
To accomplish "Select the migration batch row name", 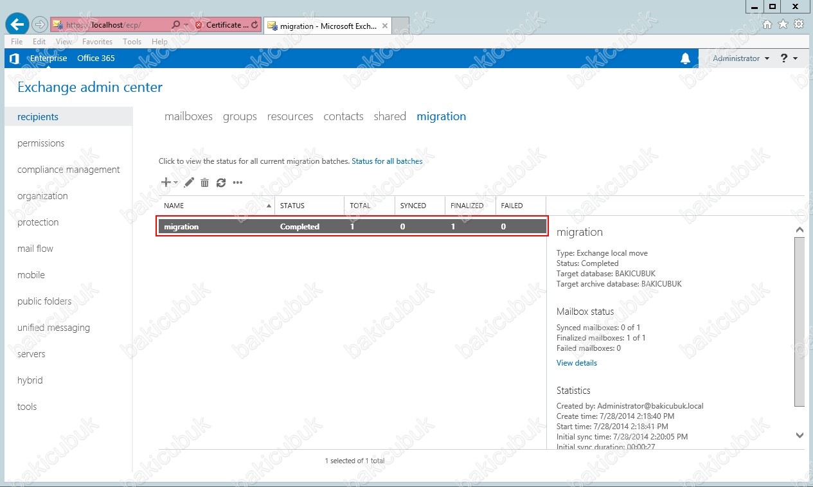I will [181, 227].
